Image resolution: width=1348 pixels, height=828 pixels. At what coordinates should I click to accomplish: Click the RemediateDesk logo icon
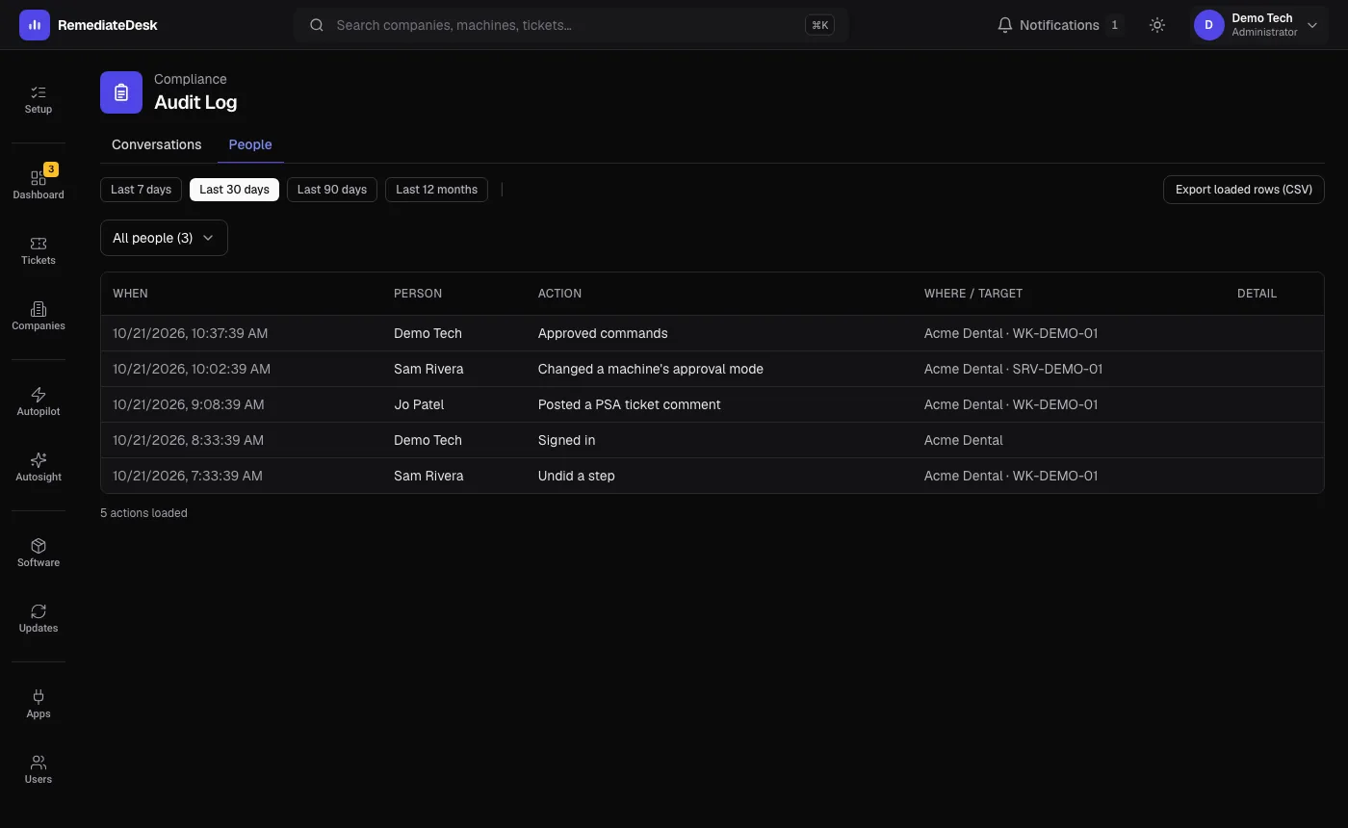click(x=35, y=25)
